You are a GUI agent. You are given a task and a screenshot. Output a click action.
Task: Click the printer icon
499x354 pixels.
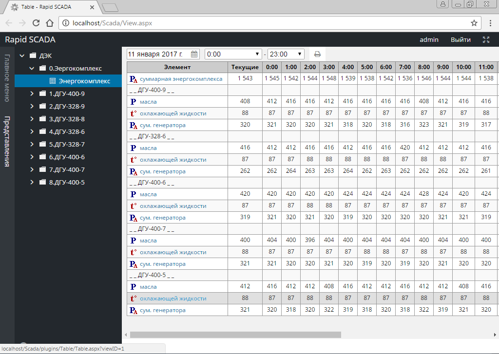(317, 54)
